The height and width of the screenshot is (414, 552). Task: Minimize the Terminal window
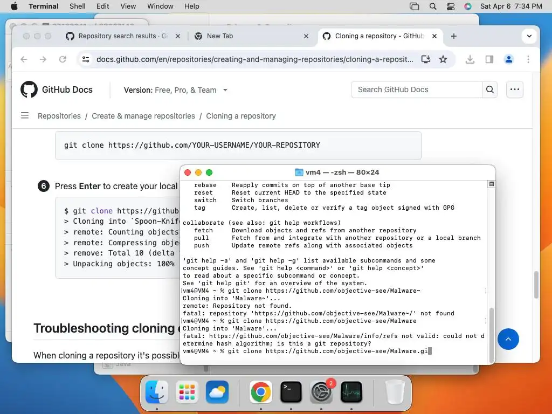coord(198,172)
